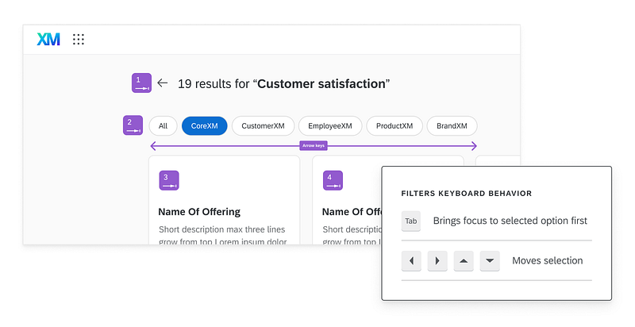This screenshot has width=635, height=327.
Task: Choose the BrandXM filter pill
Action: (x=452, y=125)
